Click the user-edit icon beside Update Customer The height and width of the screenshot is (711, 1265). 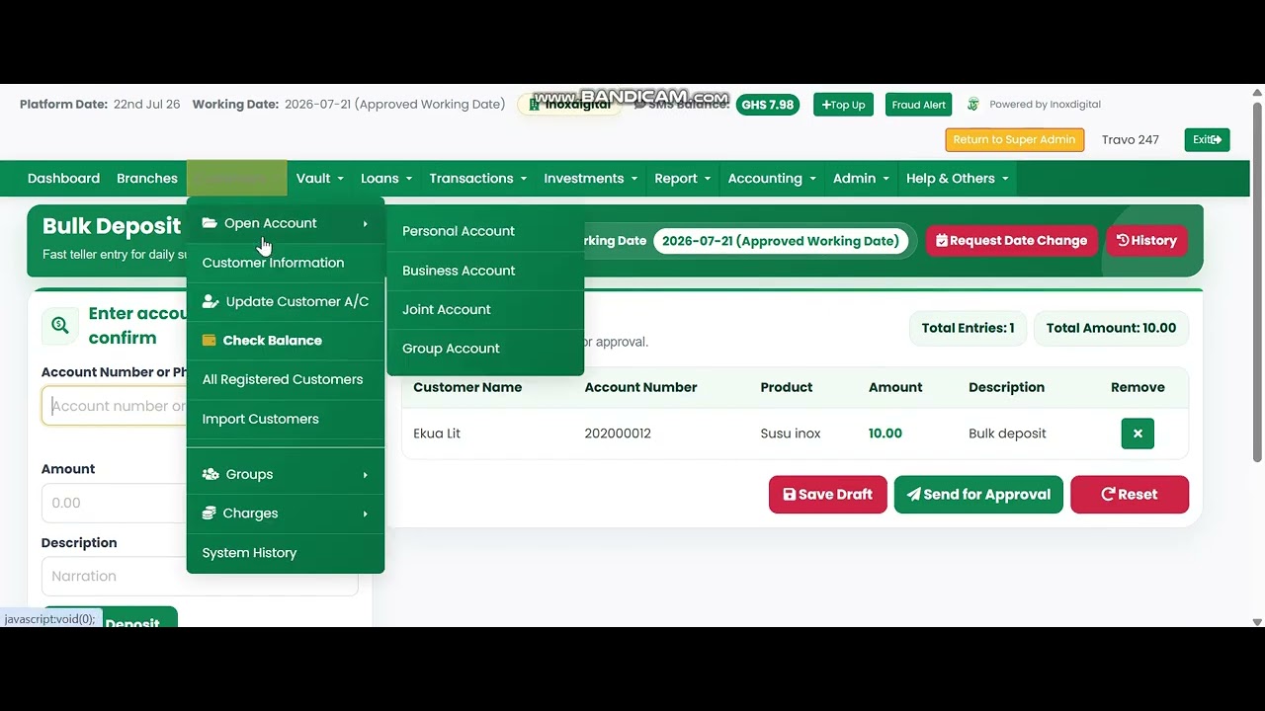(211, 301)
